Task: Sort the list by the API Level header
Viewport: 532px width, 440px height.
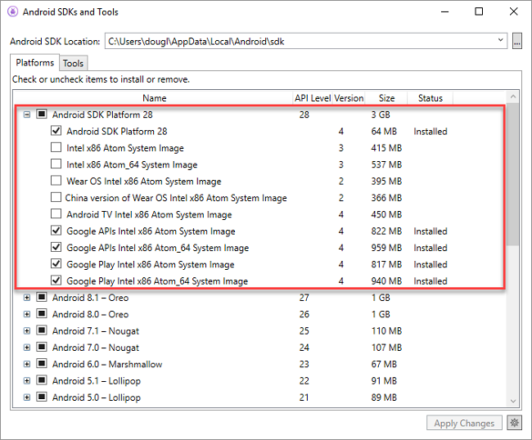Action: [x=313, y=98]
